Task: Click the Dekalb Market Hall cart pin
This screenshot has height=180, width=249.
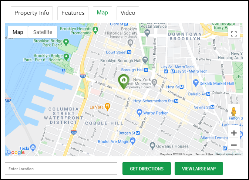Action: point(196,83)
